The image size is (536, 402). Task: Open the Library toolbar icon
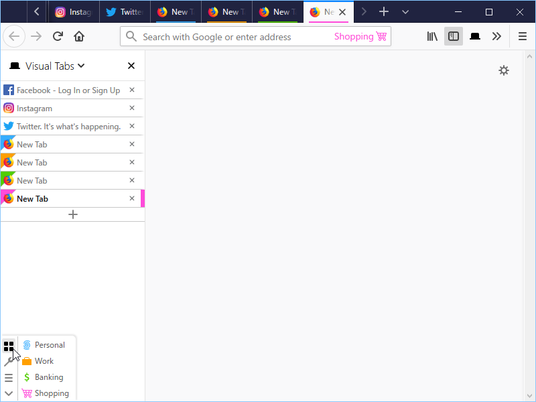tap(432, 36)
